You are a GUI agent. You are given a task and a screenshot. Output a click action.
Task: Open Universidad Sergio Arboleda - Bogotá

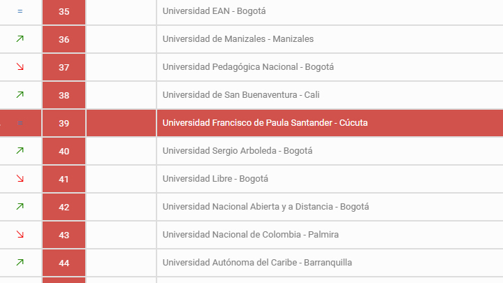(237, 151)
